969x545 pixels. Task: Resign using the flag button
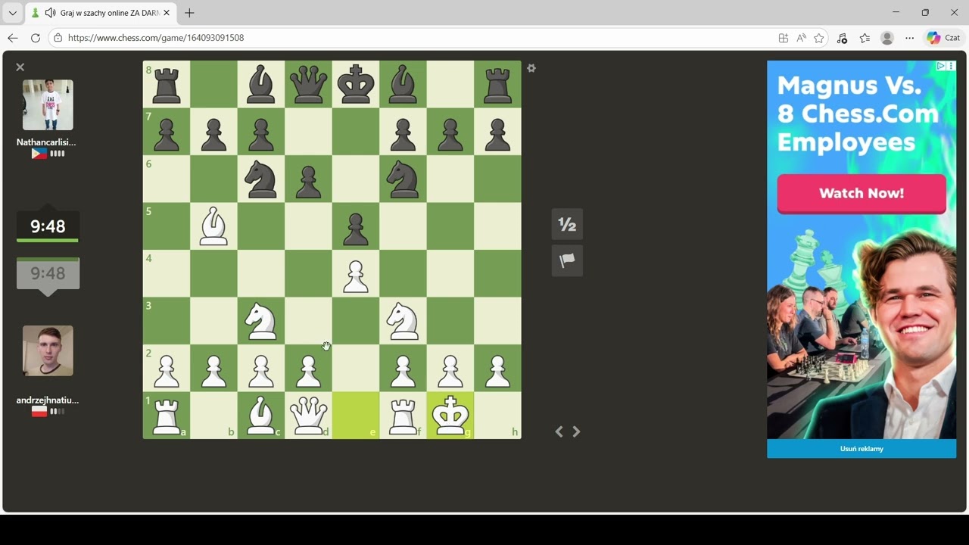[567, 260]
